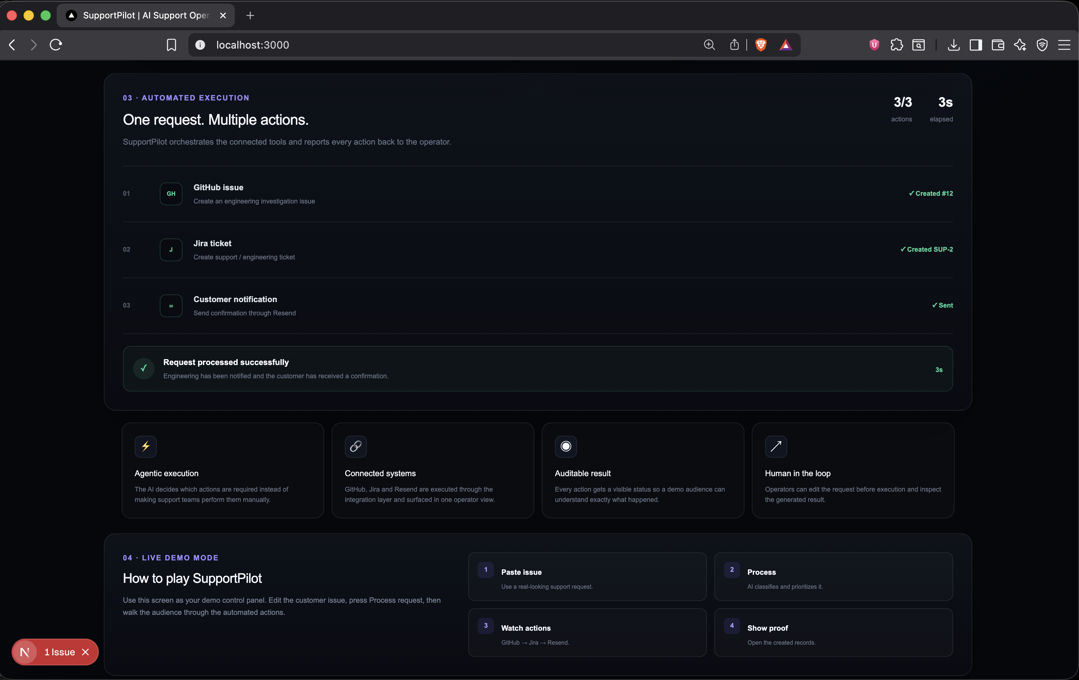This screenshot has height=680, width=1079.
Task: View site information icon in address bar
Action: point(200,45)
